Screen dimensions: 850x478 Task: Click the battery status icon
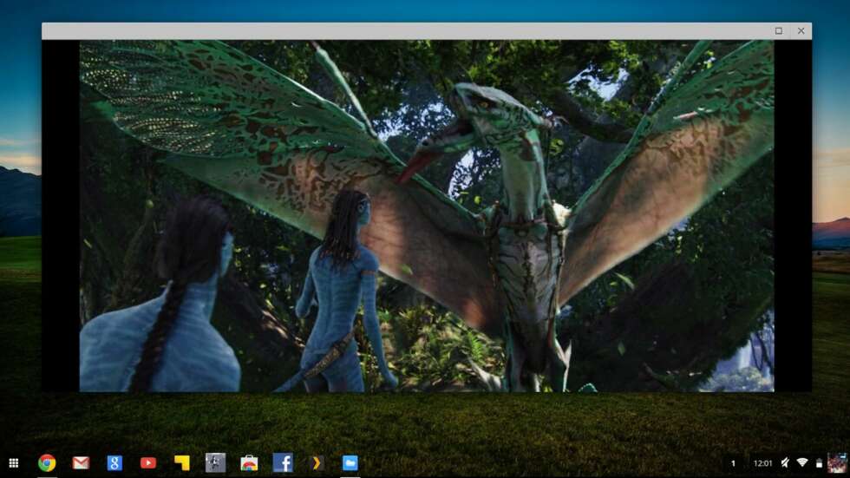pos(819,463)
